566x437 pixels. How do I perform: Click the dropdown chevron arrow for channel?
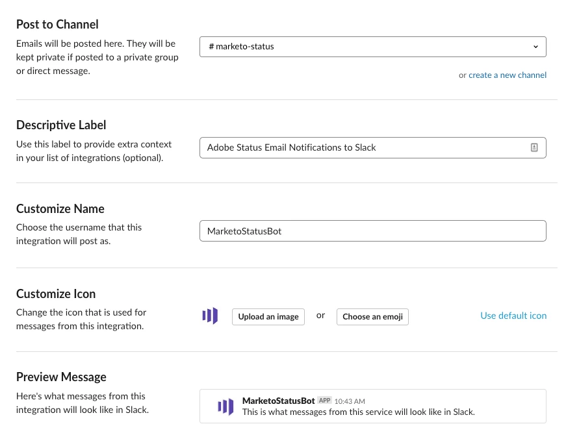tap(535, 47)
